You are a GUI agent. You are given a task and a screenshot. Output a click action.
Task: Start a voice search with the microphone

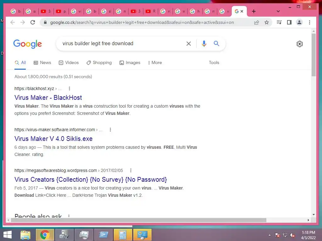point(204,43)
